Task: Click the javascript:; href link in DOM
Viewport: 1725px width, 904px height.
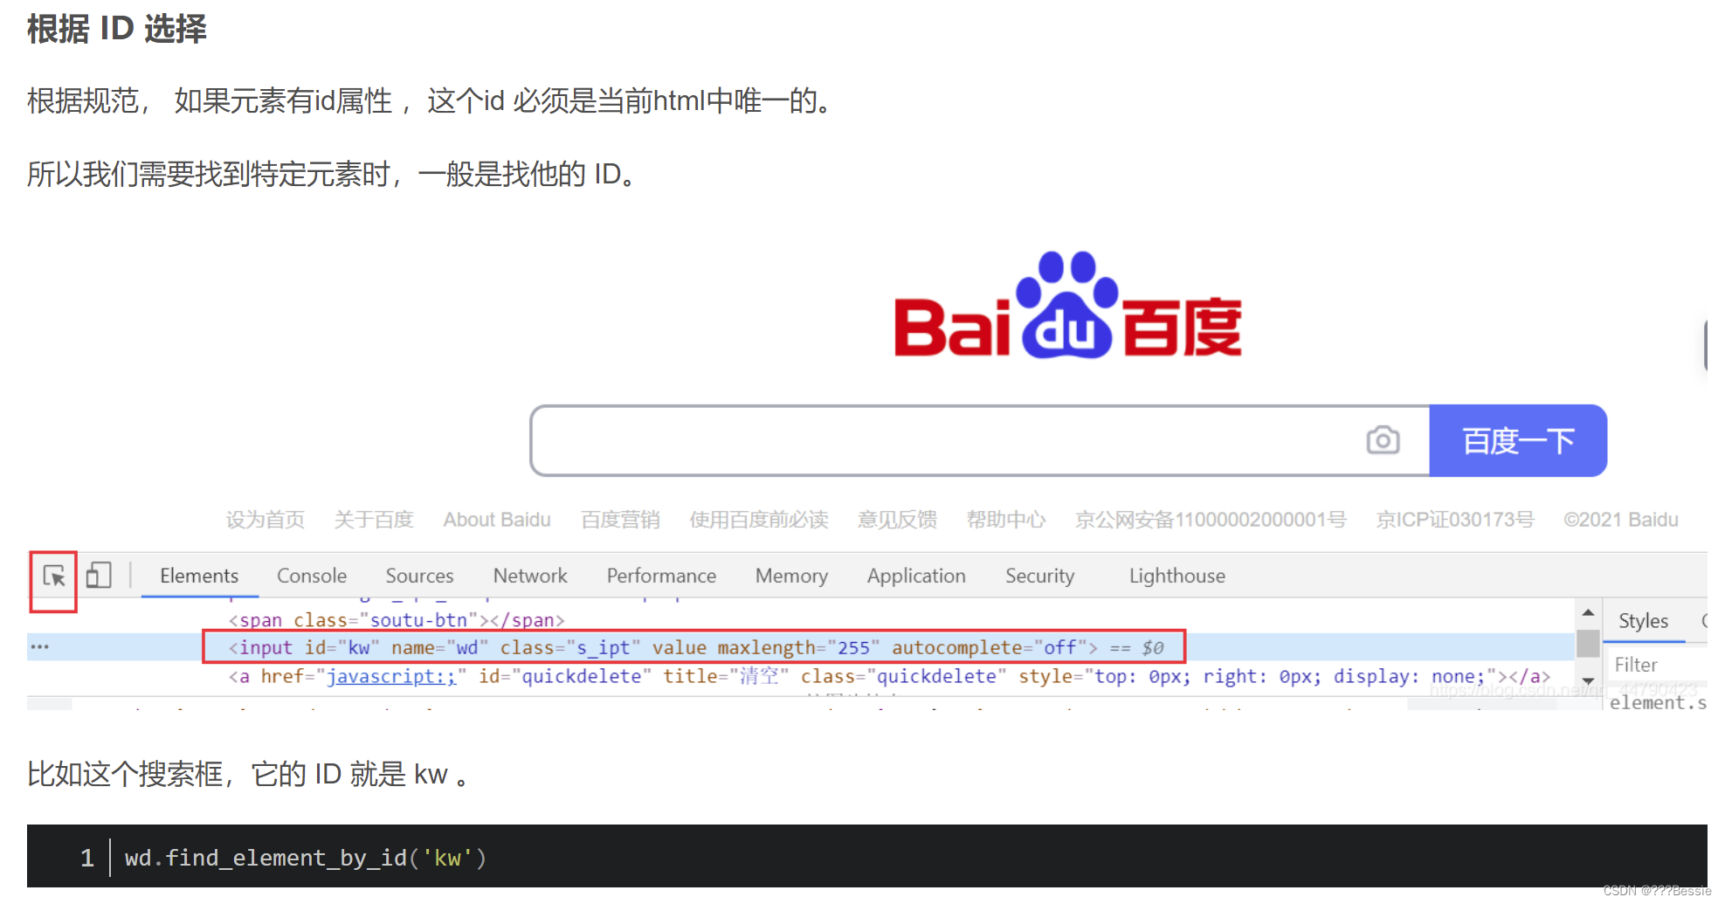Action: click(x=391, y=676)
